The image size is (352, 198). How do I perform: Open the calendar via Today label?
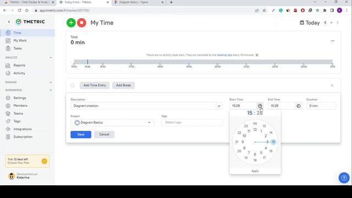(310, 23)
